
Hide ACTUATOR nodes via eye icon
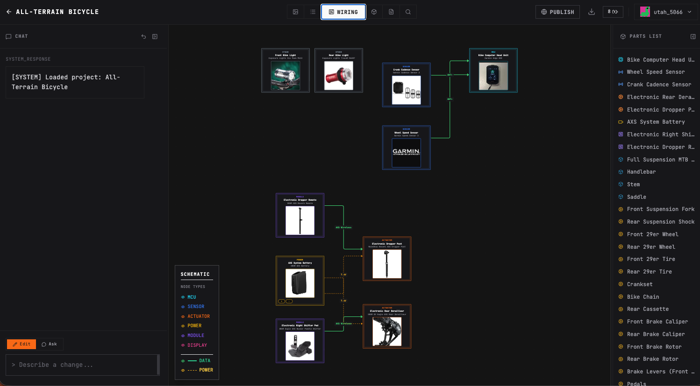tap(183, 316)
